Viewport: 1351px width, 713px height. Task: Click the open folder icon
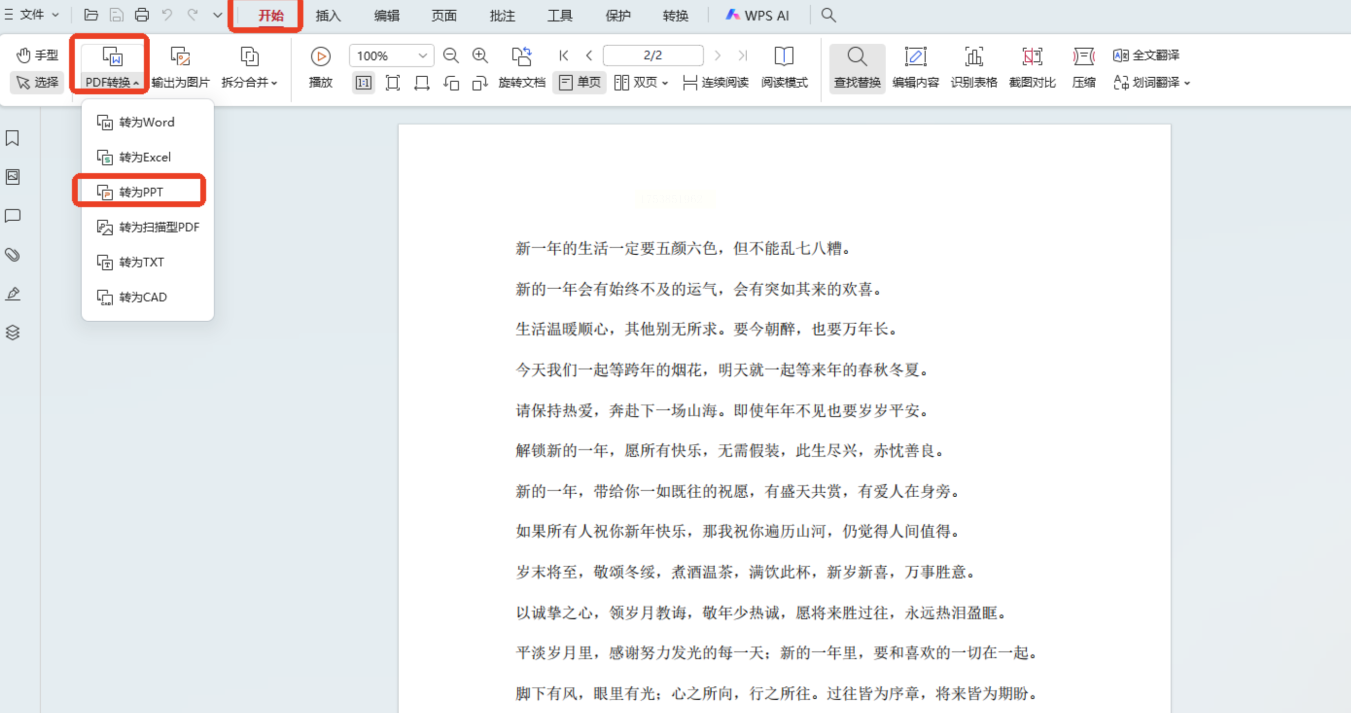91,15
